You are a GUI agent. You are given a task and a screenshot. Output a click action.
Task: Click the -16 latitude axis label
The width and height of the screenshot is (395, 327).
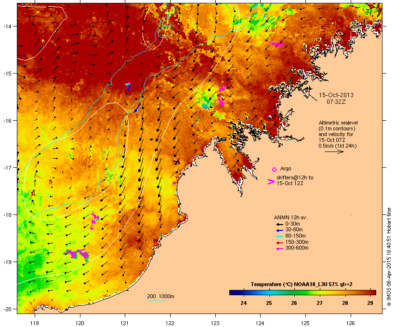(7, 121)
